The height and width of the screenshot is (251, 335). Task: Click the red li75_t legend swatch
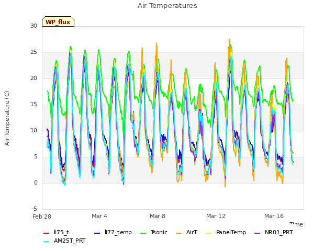pos(47,233)
